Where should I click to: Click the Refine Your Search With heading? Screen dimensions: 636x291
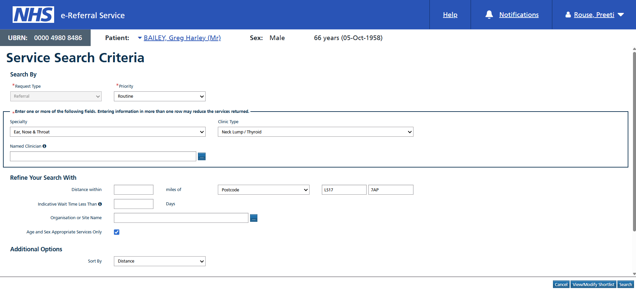[43, 178]
